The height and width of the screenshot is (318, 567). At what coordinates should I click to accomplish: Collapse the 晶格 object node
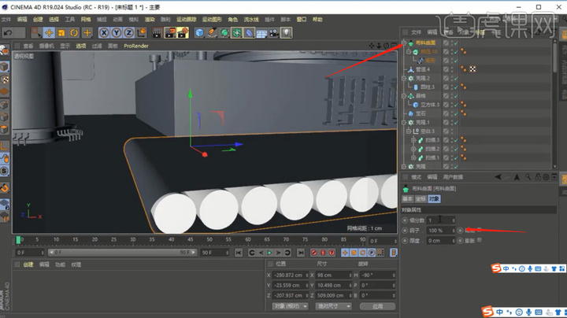(x=404, y=96)
